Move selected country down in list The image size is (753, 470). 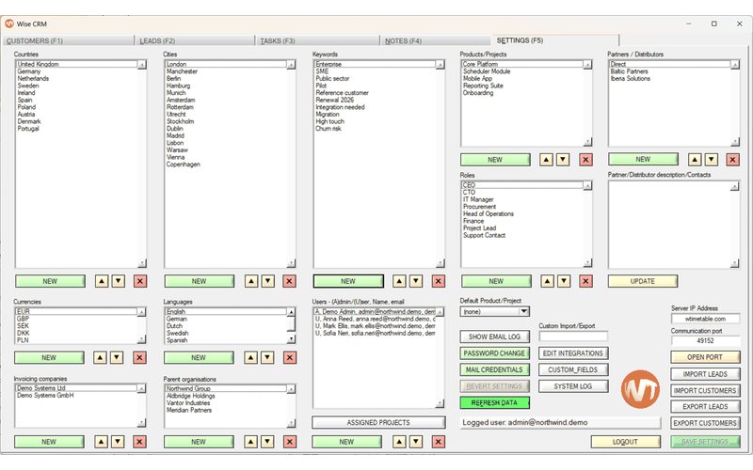point(119,281)
